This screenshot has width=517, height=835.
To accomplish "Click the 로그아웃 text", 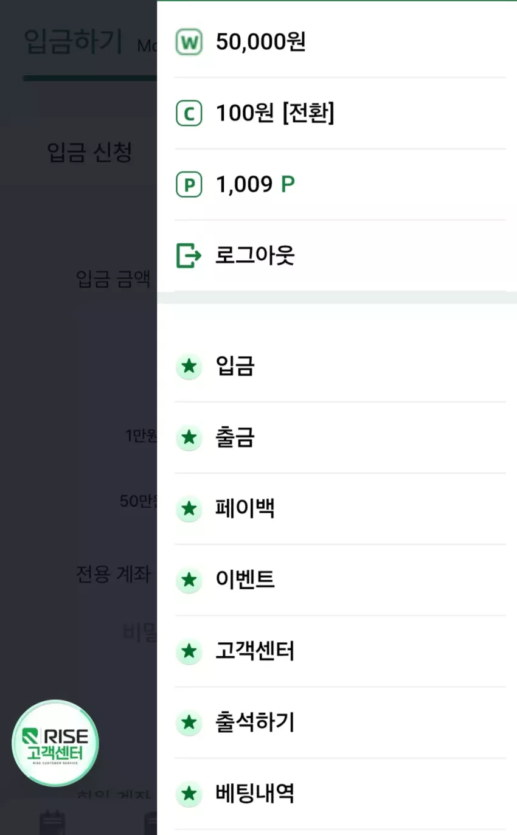I will (x=255, y=255).
